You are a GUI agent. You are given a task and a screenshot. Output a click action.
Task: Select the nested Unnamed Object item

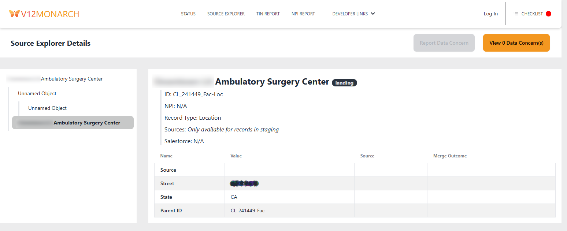point(47,108)
